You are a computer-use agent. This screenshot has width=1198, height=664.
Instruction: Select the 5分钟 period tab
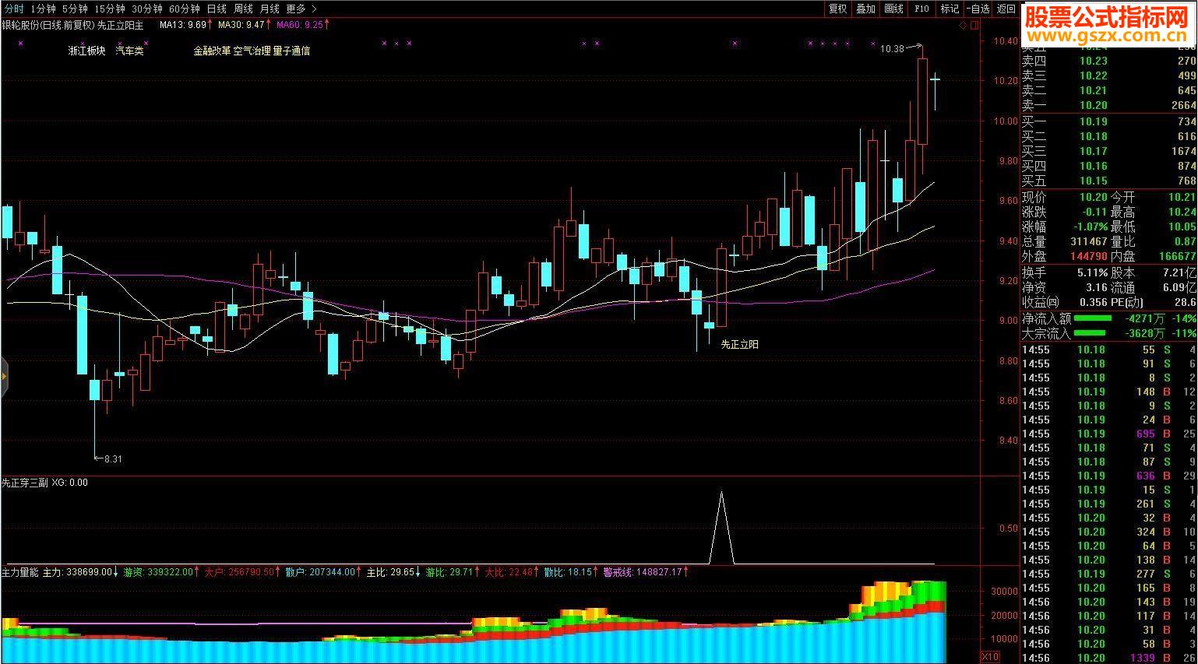click(75, 9)
